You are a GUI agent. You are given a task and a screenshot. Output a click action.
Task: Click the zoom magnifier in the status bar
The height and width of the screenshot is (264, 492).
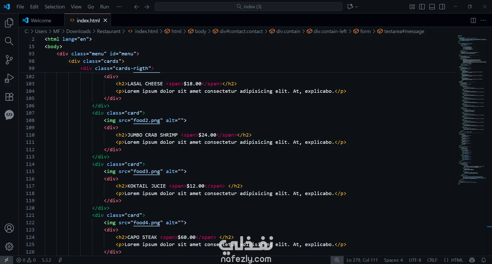coord(337,260)
